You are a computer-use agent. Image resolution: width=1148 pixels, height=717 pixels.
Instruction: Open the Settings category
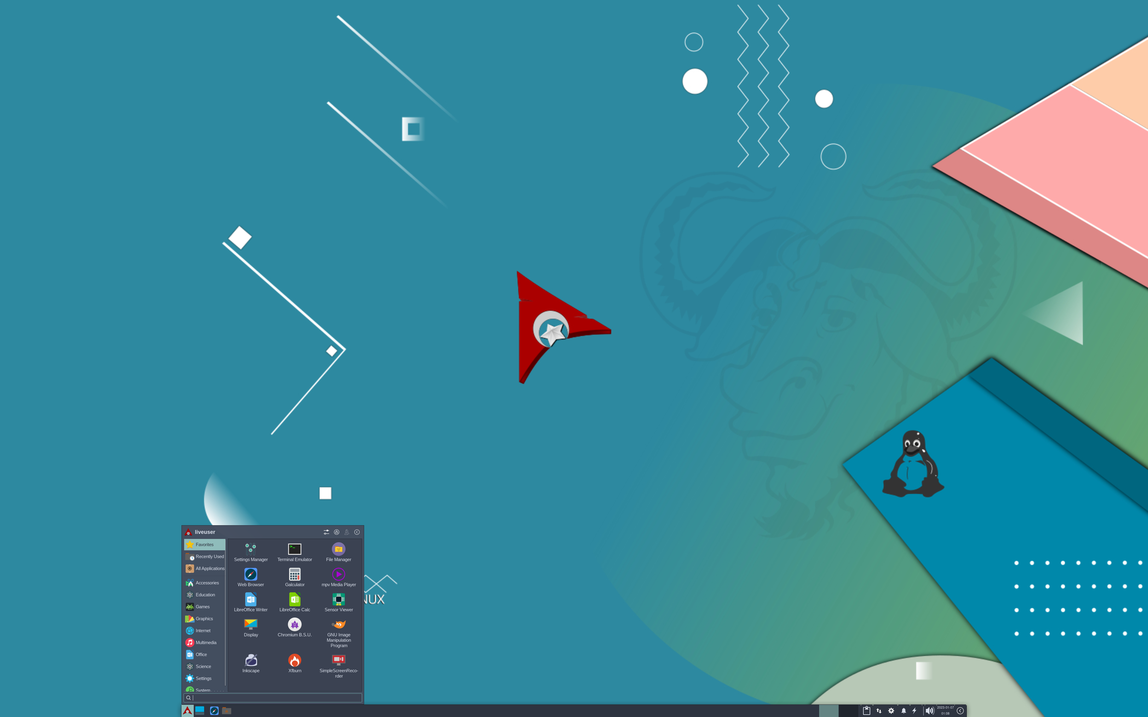click(204, 678)
